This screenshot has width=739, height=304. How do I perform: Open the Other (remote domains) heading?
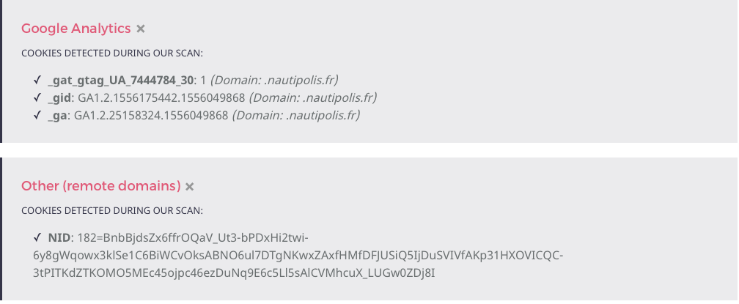[x=101, y=186]
